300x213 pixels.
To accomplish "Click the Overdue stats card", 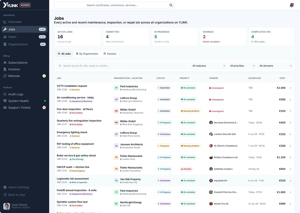I will tap(223, 37).
